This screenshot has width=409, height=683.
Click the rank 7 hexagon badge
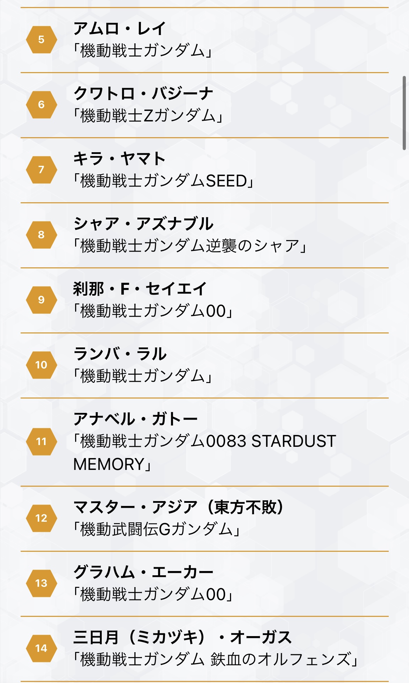click(41, 170)
